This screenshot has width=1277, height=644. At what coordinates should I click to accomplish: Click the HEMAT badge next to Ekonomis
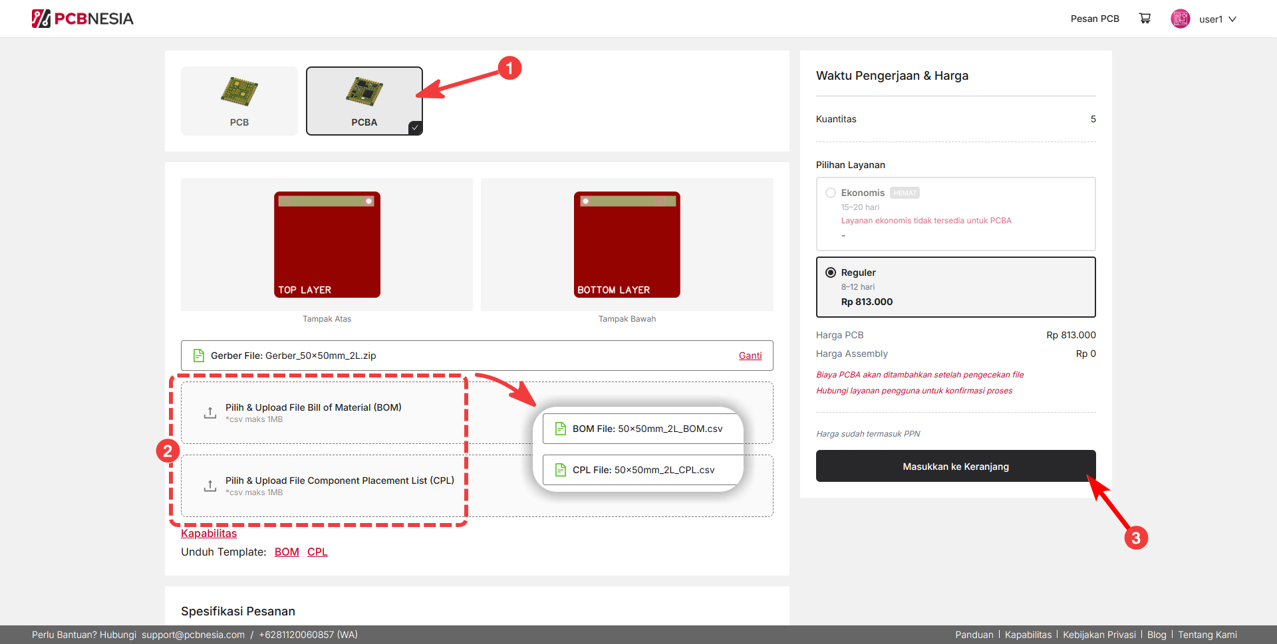[905, 193]
